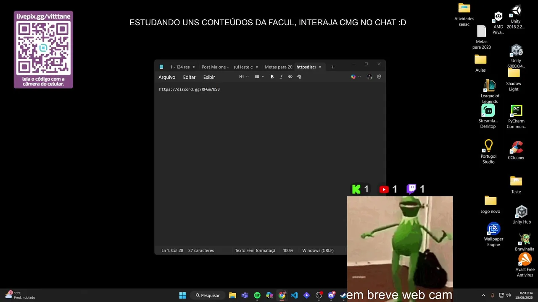Select the Unity 6000.0.4 desktop shortcut

(516, 56)
